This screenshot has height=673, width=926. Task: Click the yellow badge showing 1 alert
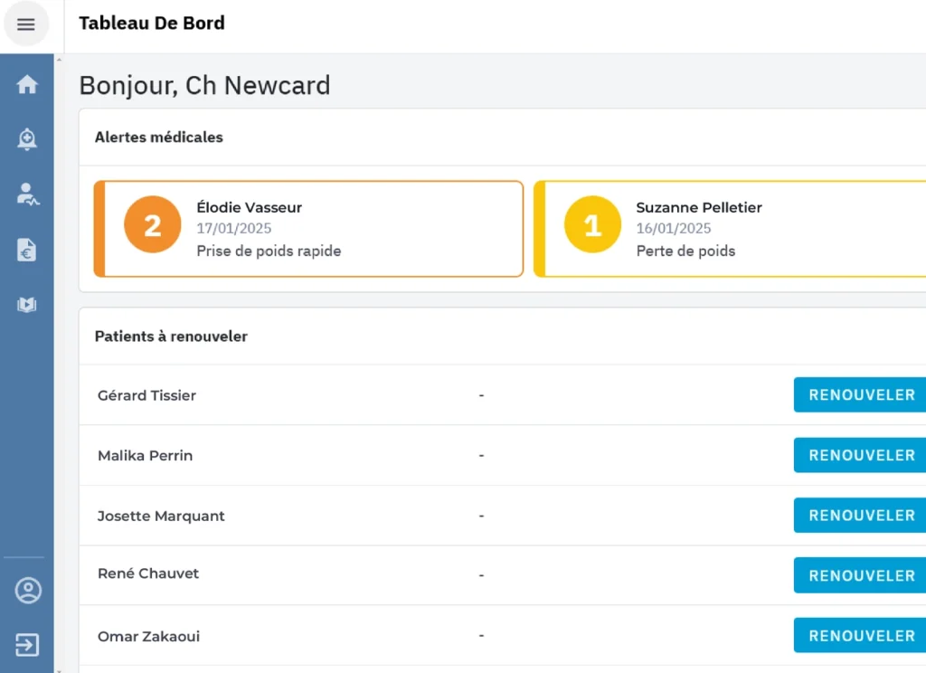[591, 224]
